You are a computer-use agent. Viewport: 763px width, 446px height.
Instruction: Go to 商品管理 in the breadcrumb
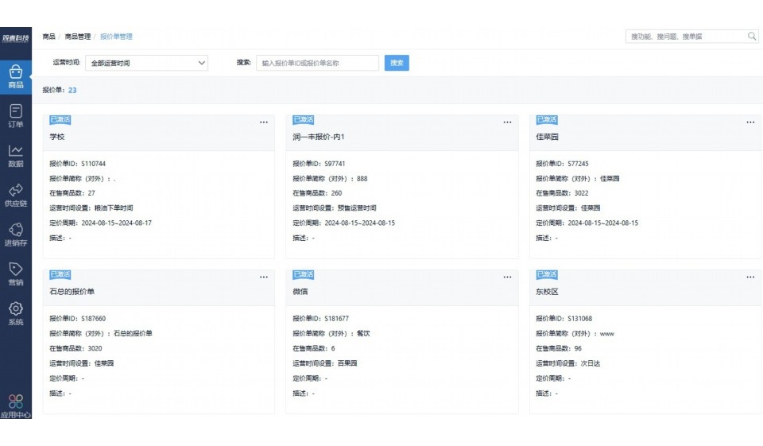tap(77, 37)
